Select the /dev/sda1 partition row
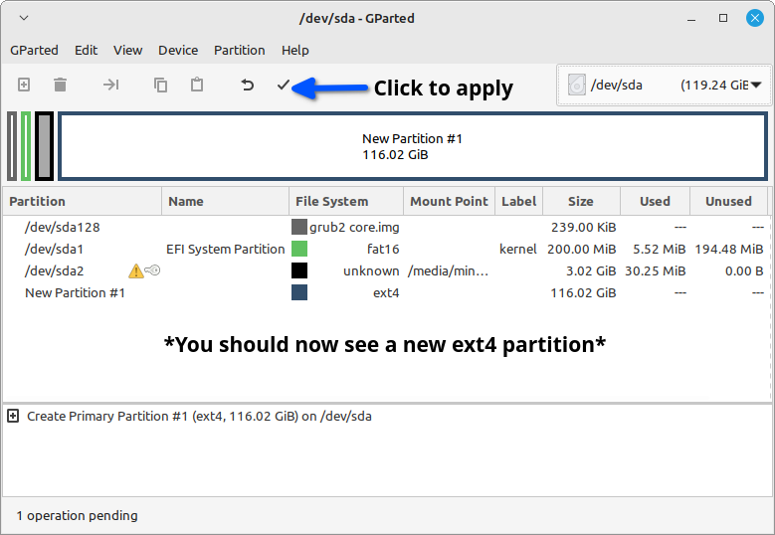Screen dimensions: 775x535 pos(386,249)
